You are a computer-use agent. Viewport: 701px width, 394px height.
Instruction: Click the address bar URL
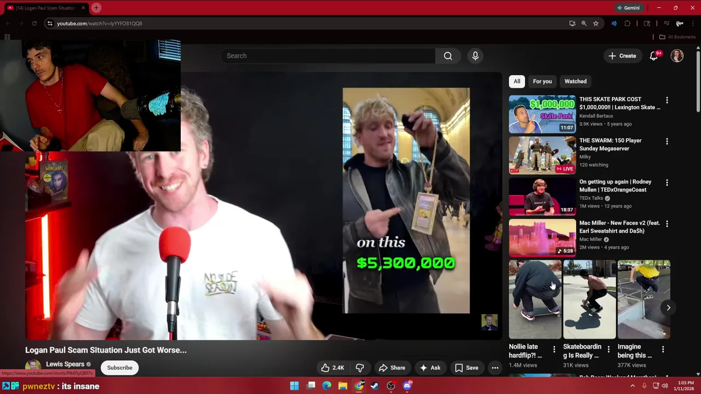pos(100,24)
